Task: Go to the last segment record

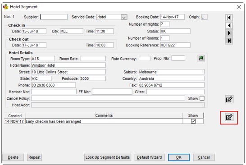Action: coord(229,41)
